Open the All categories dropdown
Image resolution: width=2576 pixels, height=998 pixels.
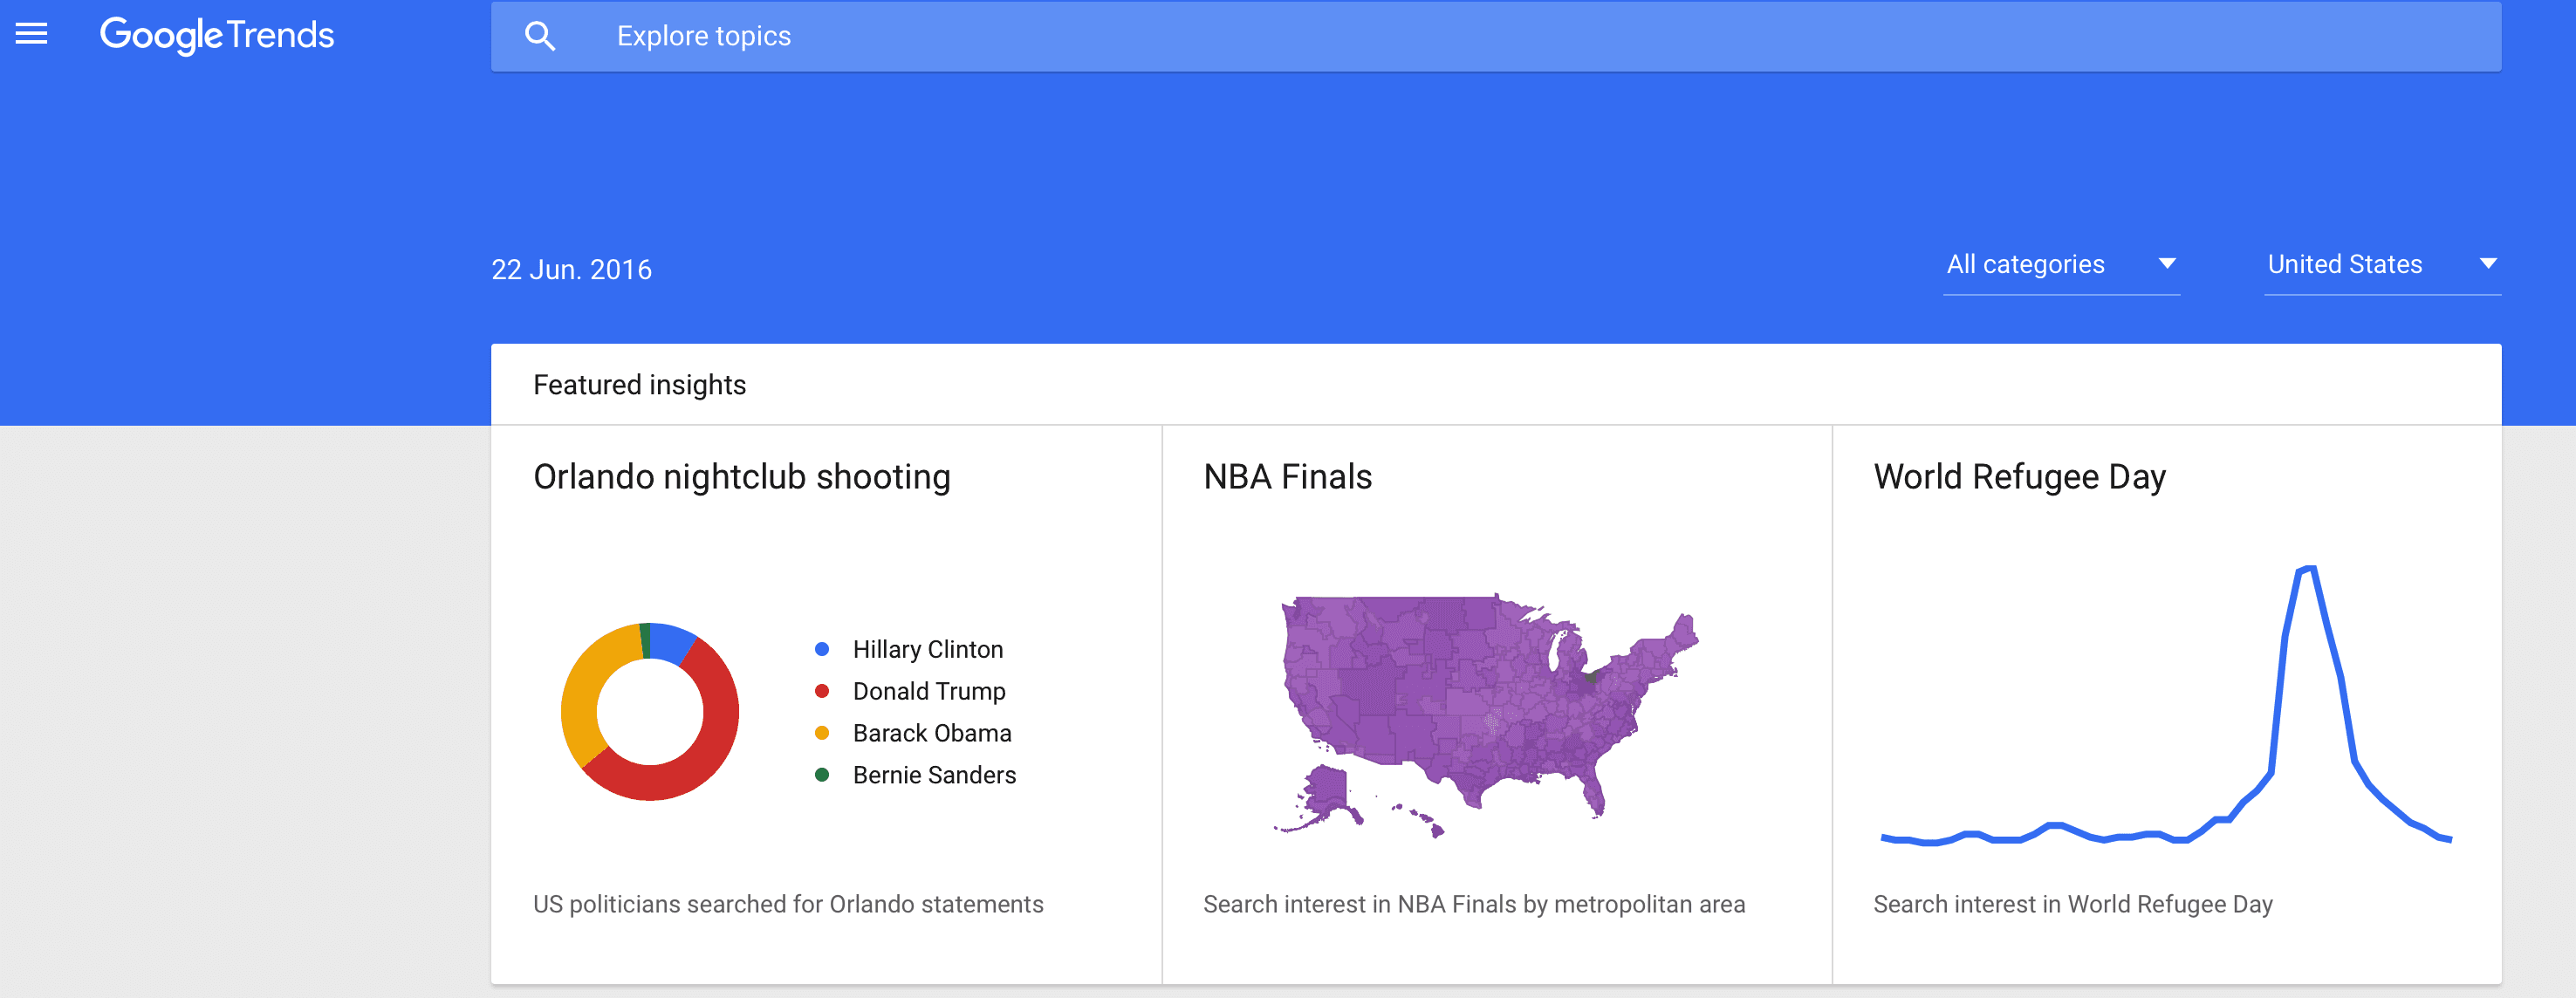pos(2061,265)
